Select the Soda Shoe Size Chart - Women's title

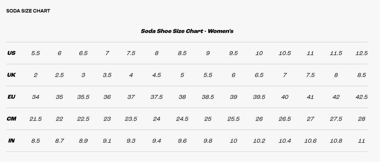tap(187, 31)
